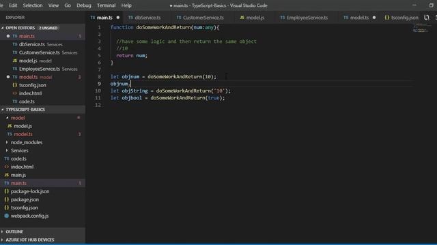Click the objString variable on line 10
The height and width of the screenshot is (245, 437).
135,91
